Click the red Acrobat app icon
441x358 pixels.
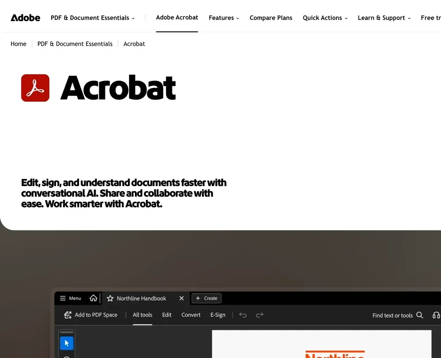pos(35,88)
